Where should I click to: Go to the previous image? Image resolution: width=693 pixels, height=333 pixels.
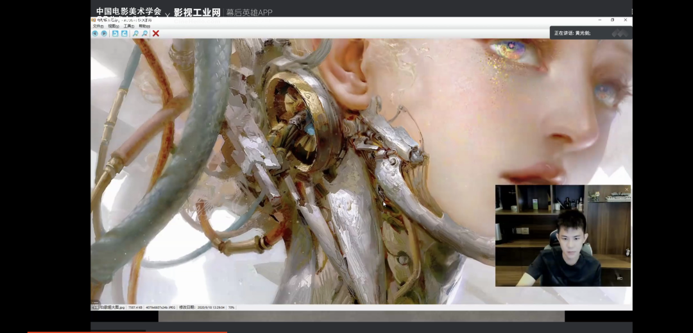95,33
